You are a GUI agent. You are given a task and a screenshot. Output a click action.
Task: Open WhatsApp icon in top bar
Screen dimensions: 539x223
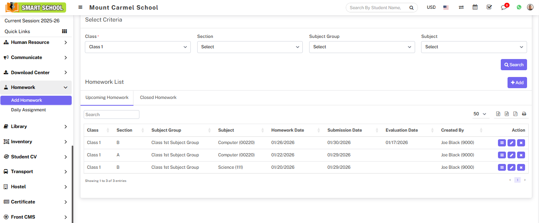pos(519,7)
